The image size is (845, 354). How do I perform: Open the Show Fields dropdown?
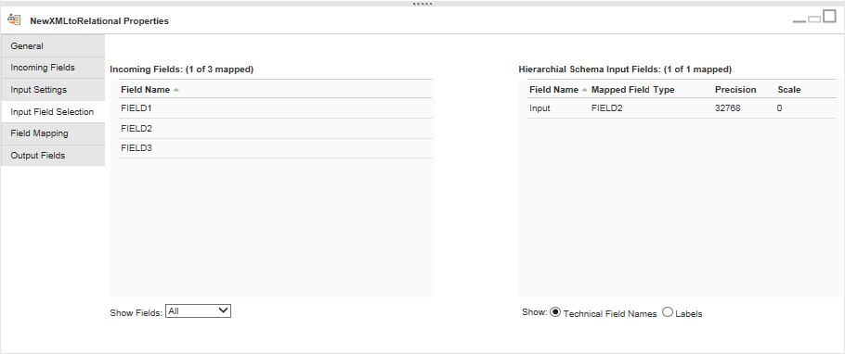pos(199,311)
